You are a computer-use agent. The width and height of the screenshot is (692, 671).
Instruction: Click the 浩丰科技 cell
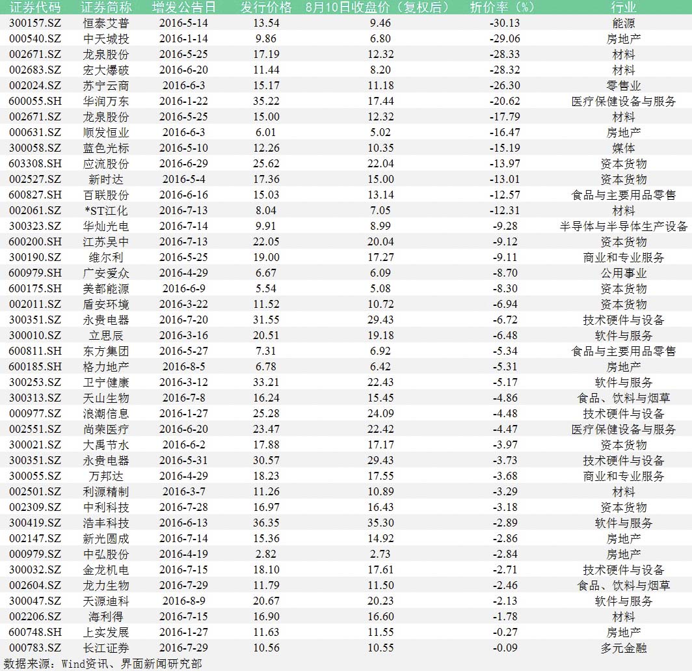tap(106, 523)
